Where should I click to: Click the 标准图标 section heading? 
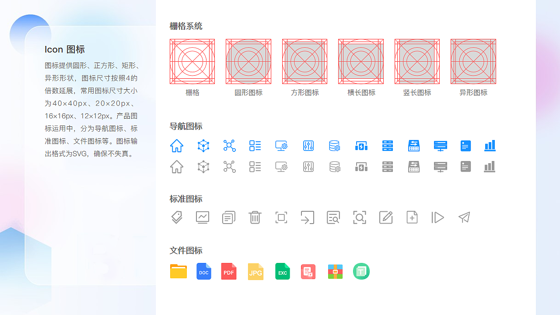click(186, 199)
